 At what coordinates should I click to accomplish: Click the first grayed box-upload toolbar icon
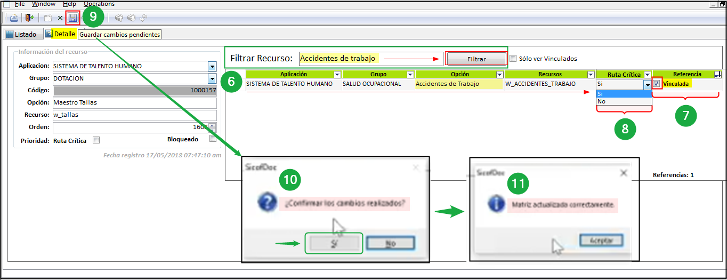(x=119, y=18)
